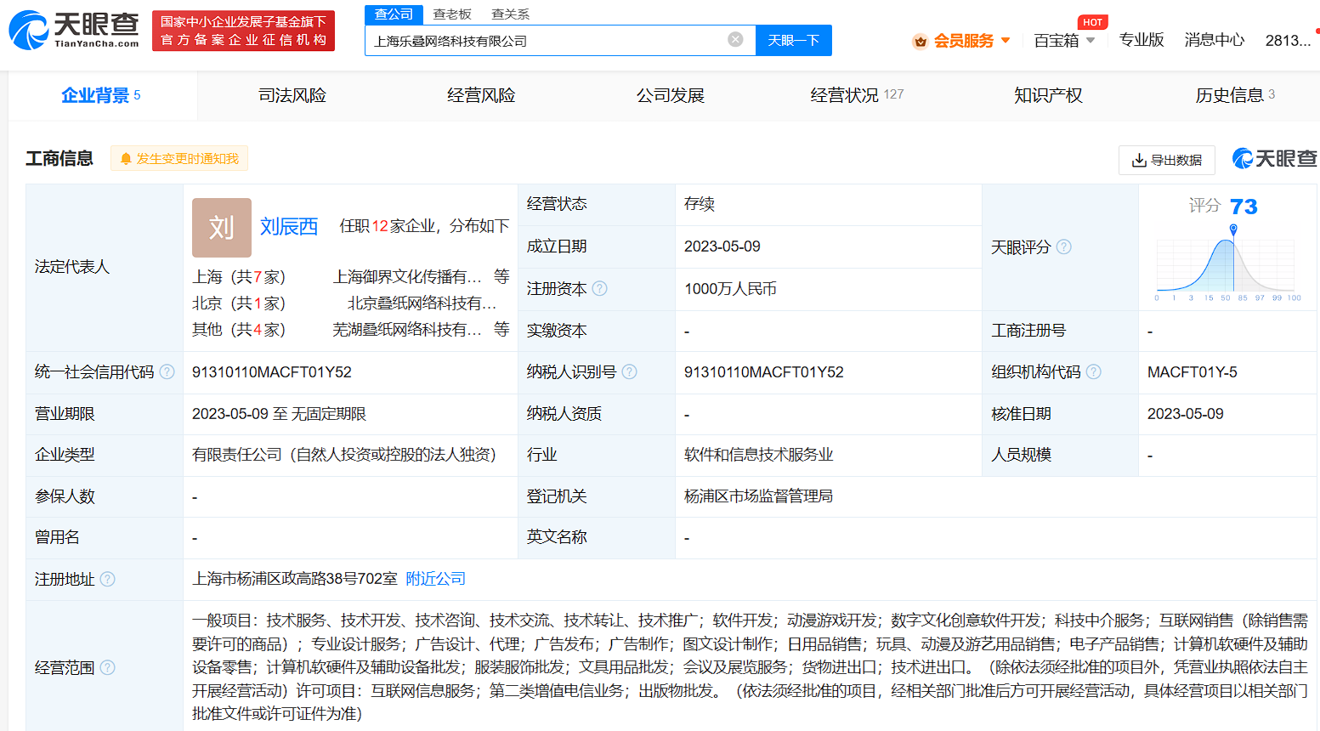Open the 刘辰西 legal representative link

pyautogui.click(x=289, y=226)
